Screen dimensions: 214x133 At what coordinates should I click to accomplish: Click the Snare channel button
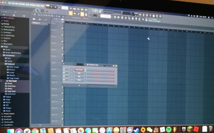click(x=79, y=80)
